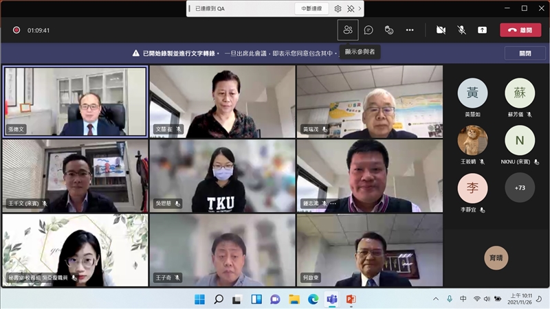Expand the connection bar chevron
Image resolution: width=550 pixels, height=309 pixels.
pyautogui.click(x=360, y=8)
